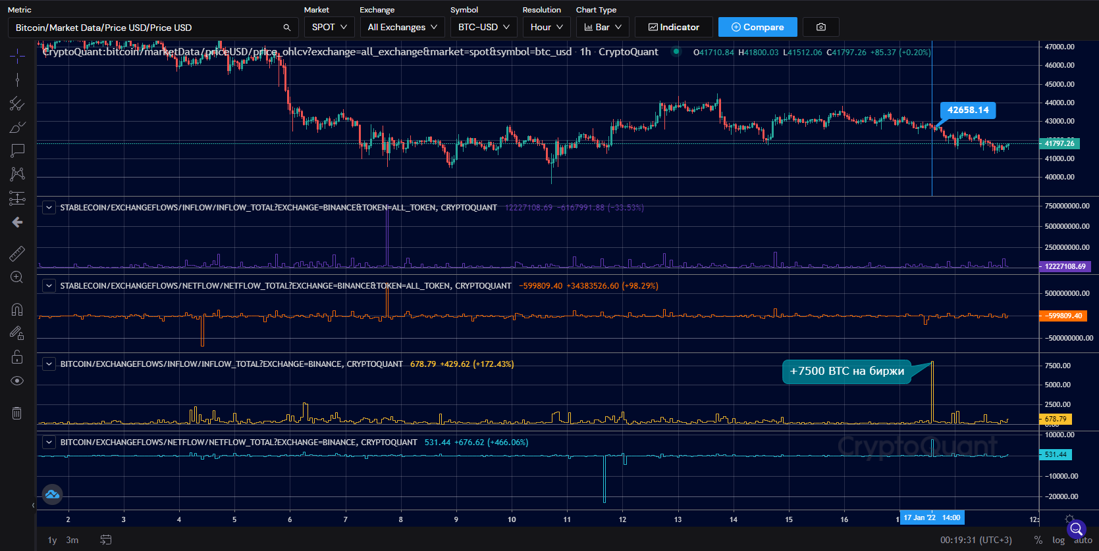Toggle stay in drawing mode pencil-lock
The width and height of the screenshot is (1099, 551).
17,333
